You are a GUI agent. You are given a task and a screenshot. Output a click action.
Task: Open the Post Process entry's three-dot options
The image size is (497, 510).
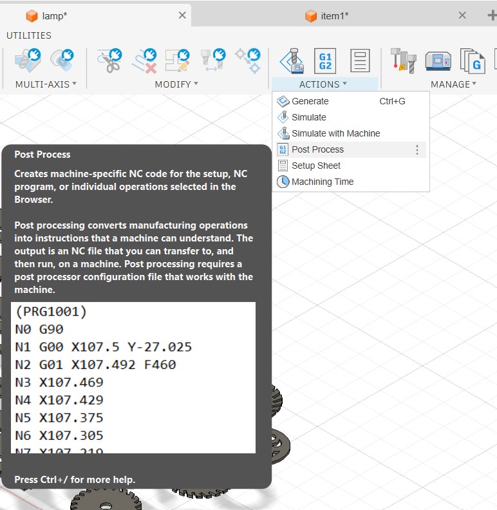pyautogui.click(x=417, y=149)
